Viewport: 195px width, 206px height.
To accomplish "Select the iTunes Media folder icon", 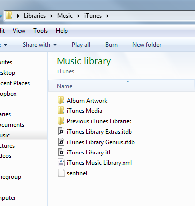I will (61, 110).
